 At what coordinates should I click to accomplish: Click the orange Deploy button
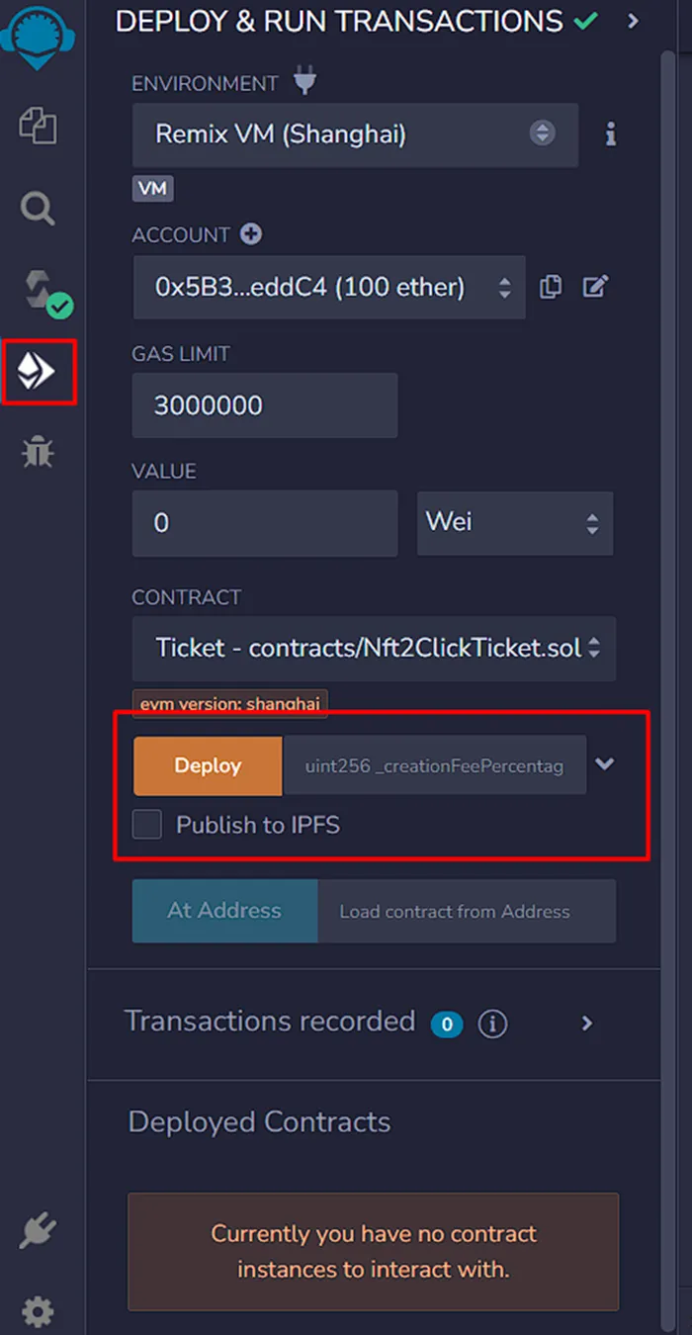pyautogui.click(x=208, y=765)
